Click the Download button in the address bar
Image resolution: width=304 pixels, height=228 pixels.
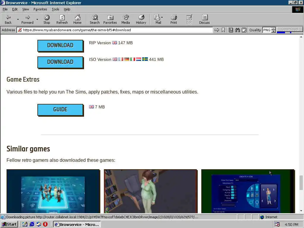(x=290, y=29)
